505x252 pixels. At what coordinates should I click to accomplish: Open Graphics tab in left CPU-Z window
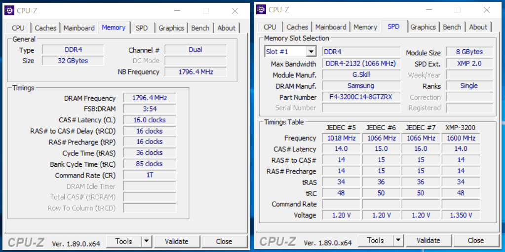pyautogui.click(x=171, y=28)
